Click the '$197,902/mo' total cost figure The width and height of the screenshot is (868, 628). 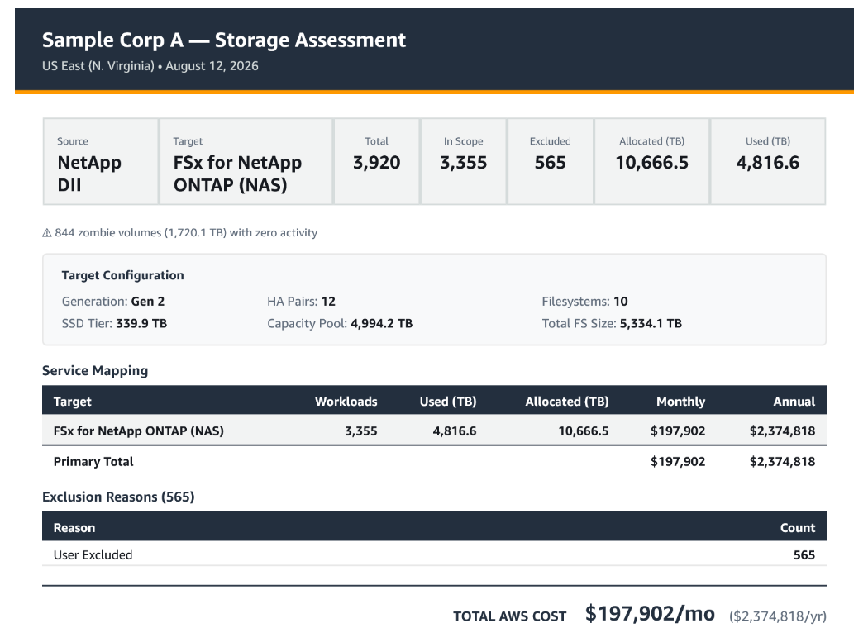650,614
